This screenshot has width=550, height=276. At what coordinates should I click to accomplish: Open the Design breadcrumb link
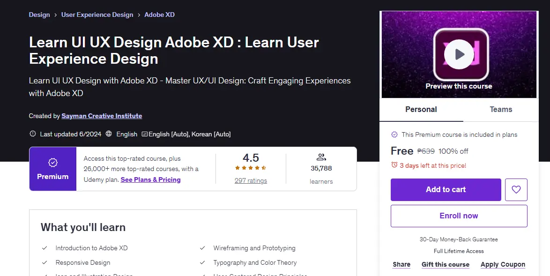point(39,15)
